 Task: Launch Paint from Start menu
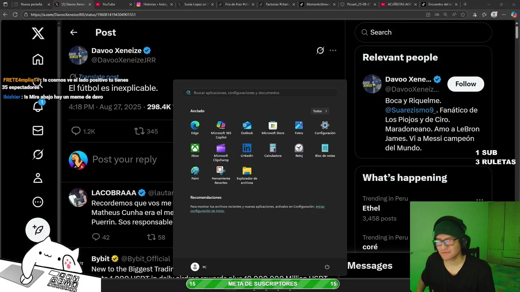click(x=195, y=173)
